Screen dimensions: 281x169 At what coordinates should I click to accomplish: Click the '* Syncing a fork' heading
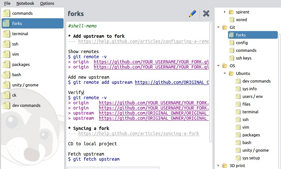(x=89, y=128)
